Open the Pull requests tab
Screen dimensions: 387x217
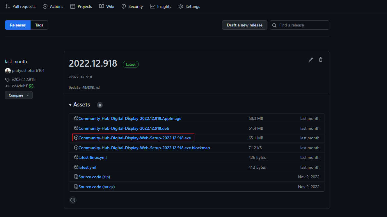click(x=20, y=6)
